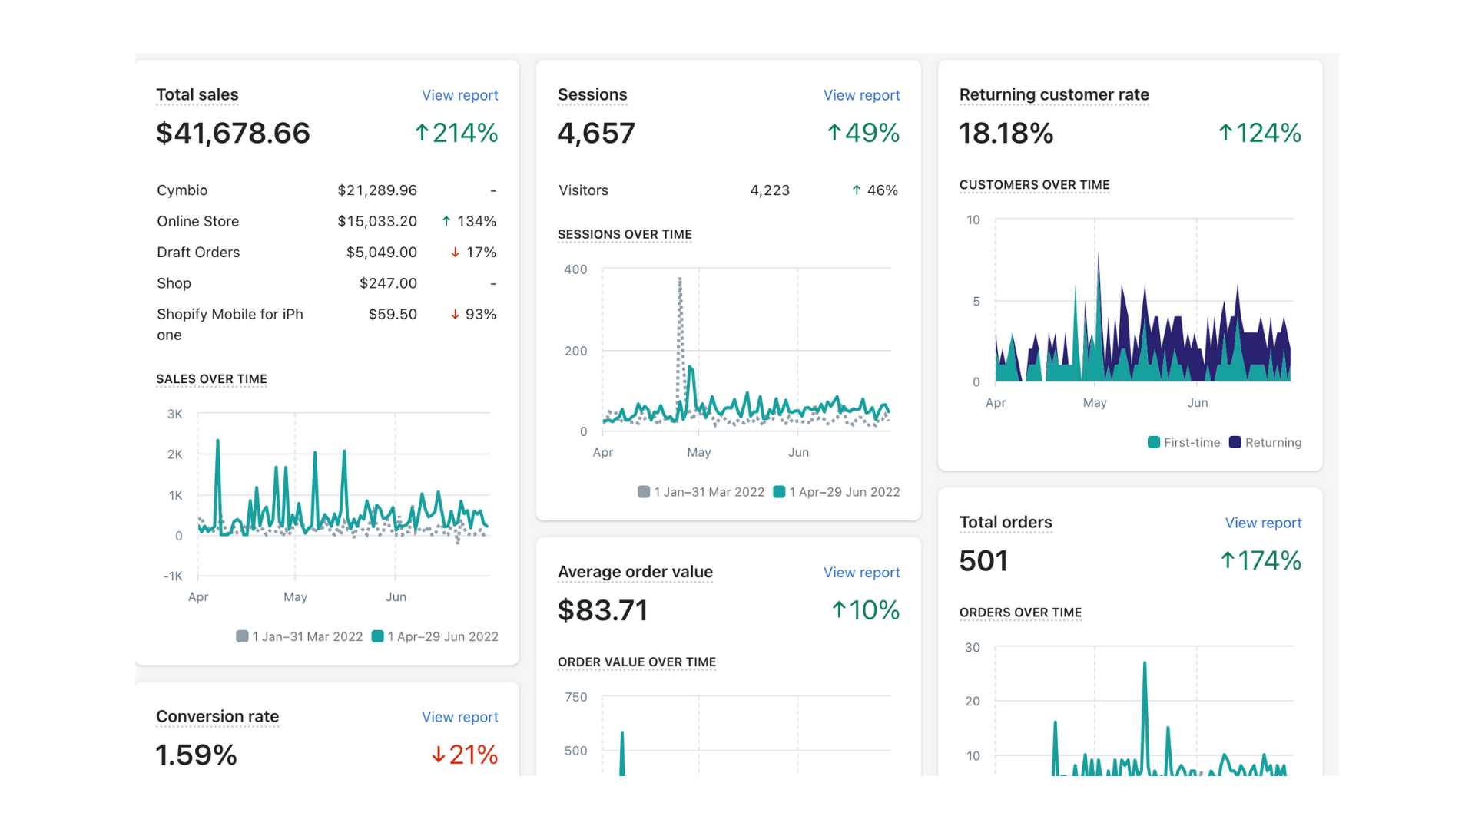1475x829 pixels.
Task: Click the 49% sessions increase indicator
Action: [863, 134]
